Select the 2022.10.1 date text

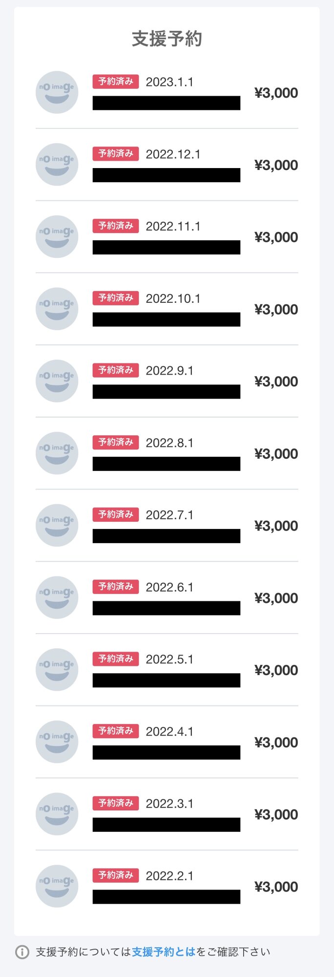173,298
